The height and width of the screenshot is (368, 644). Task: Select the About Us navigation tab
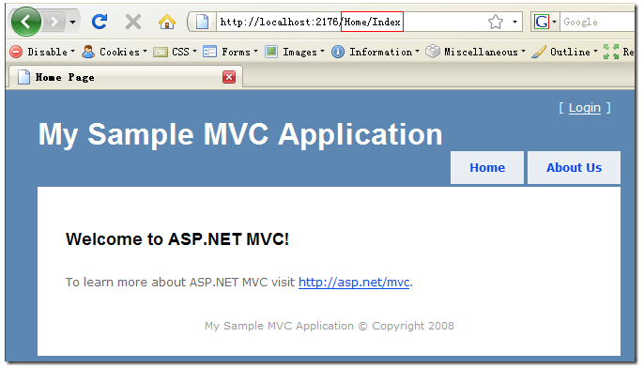click(x=574, y=167)
